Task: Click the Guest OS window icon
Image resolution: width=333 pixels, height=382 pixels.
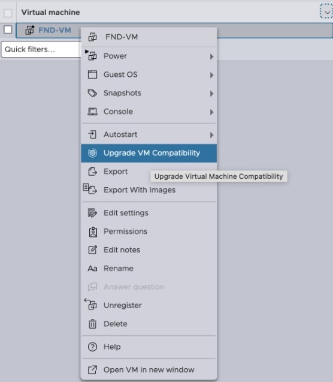Action: click(x=92, y=74)
